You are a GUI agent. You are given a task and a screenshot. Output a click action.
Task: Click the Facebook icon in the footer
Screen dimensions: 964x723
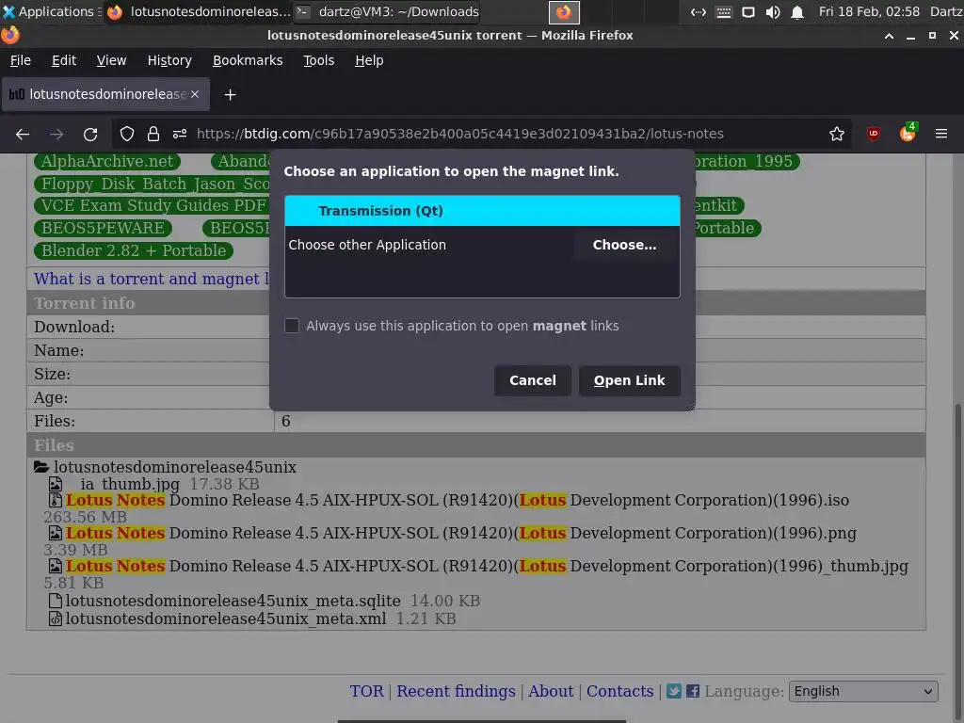[x=693, y=691]
